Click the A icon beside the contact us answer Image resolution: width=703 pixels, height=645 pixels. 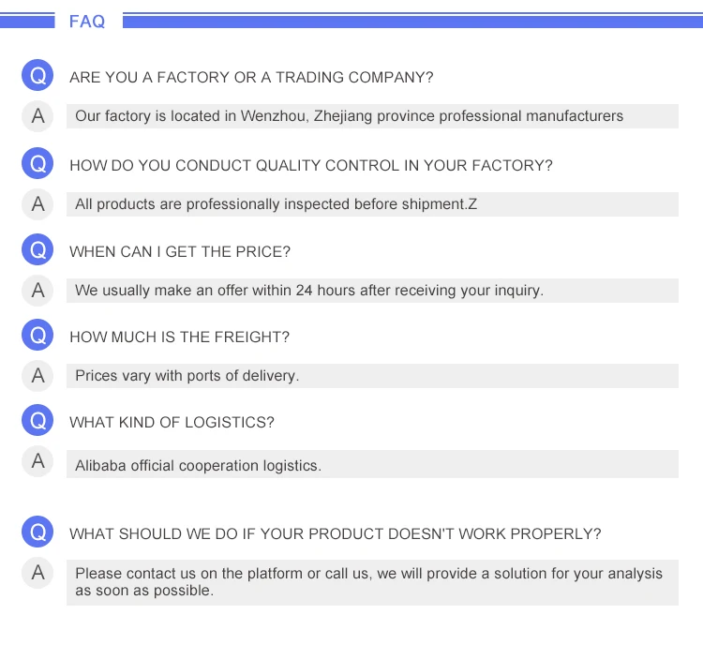click(x=37, y=573)
